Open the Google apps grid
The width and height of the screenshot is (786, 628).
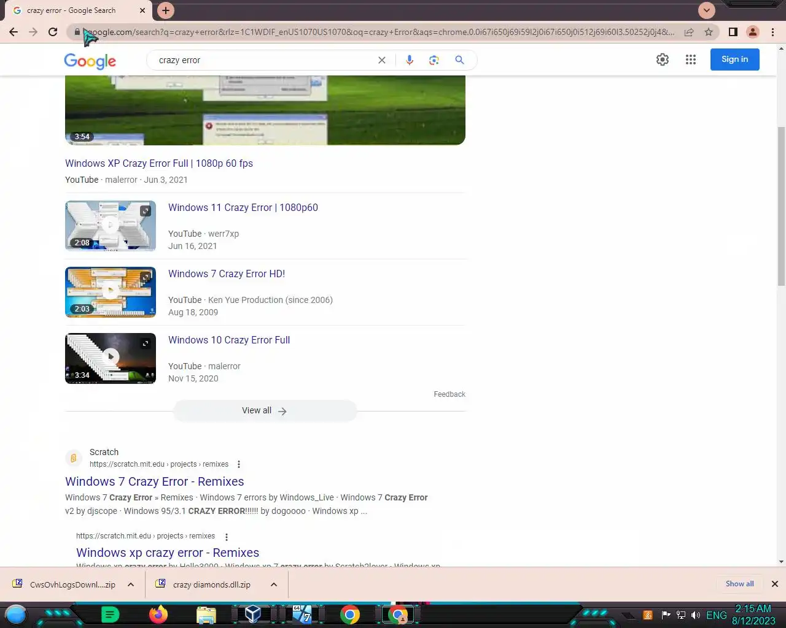[x=691, y=59]
